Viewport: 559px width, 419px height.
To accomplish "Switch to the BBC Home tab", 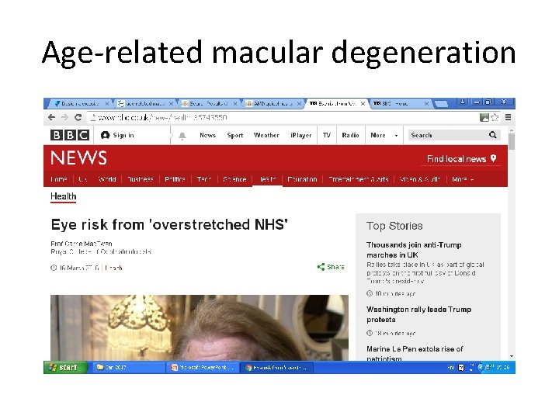I will click(401, 104).
